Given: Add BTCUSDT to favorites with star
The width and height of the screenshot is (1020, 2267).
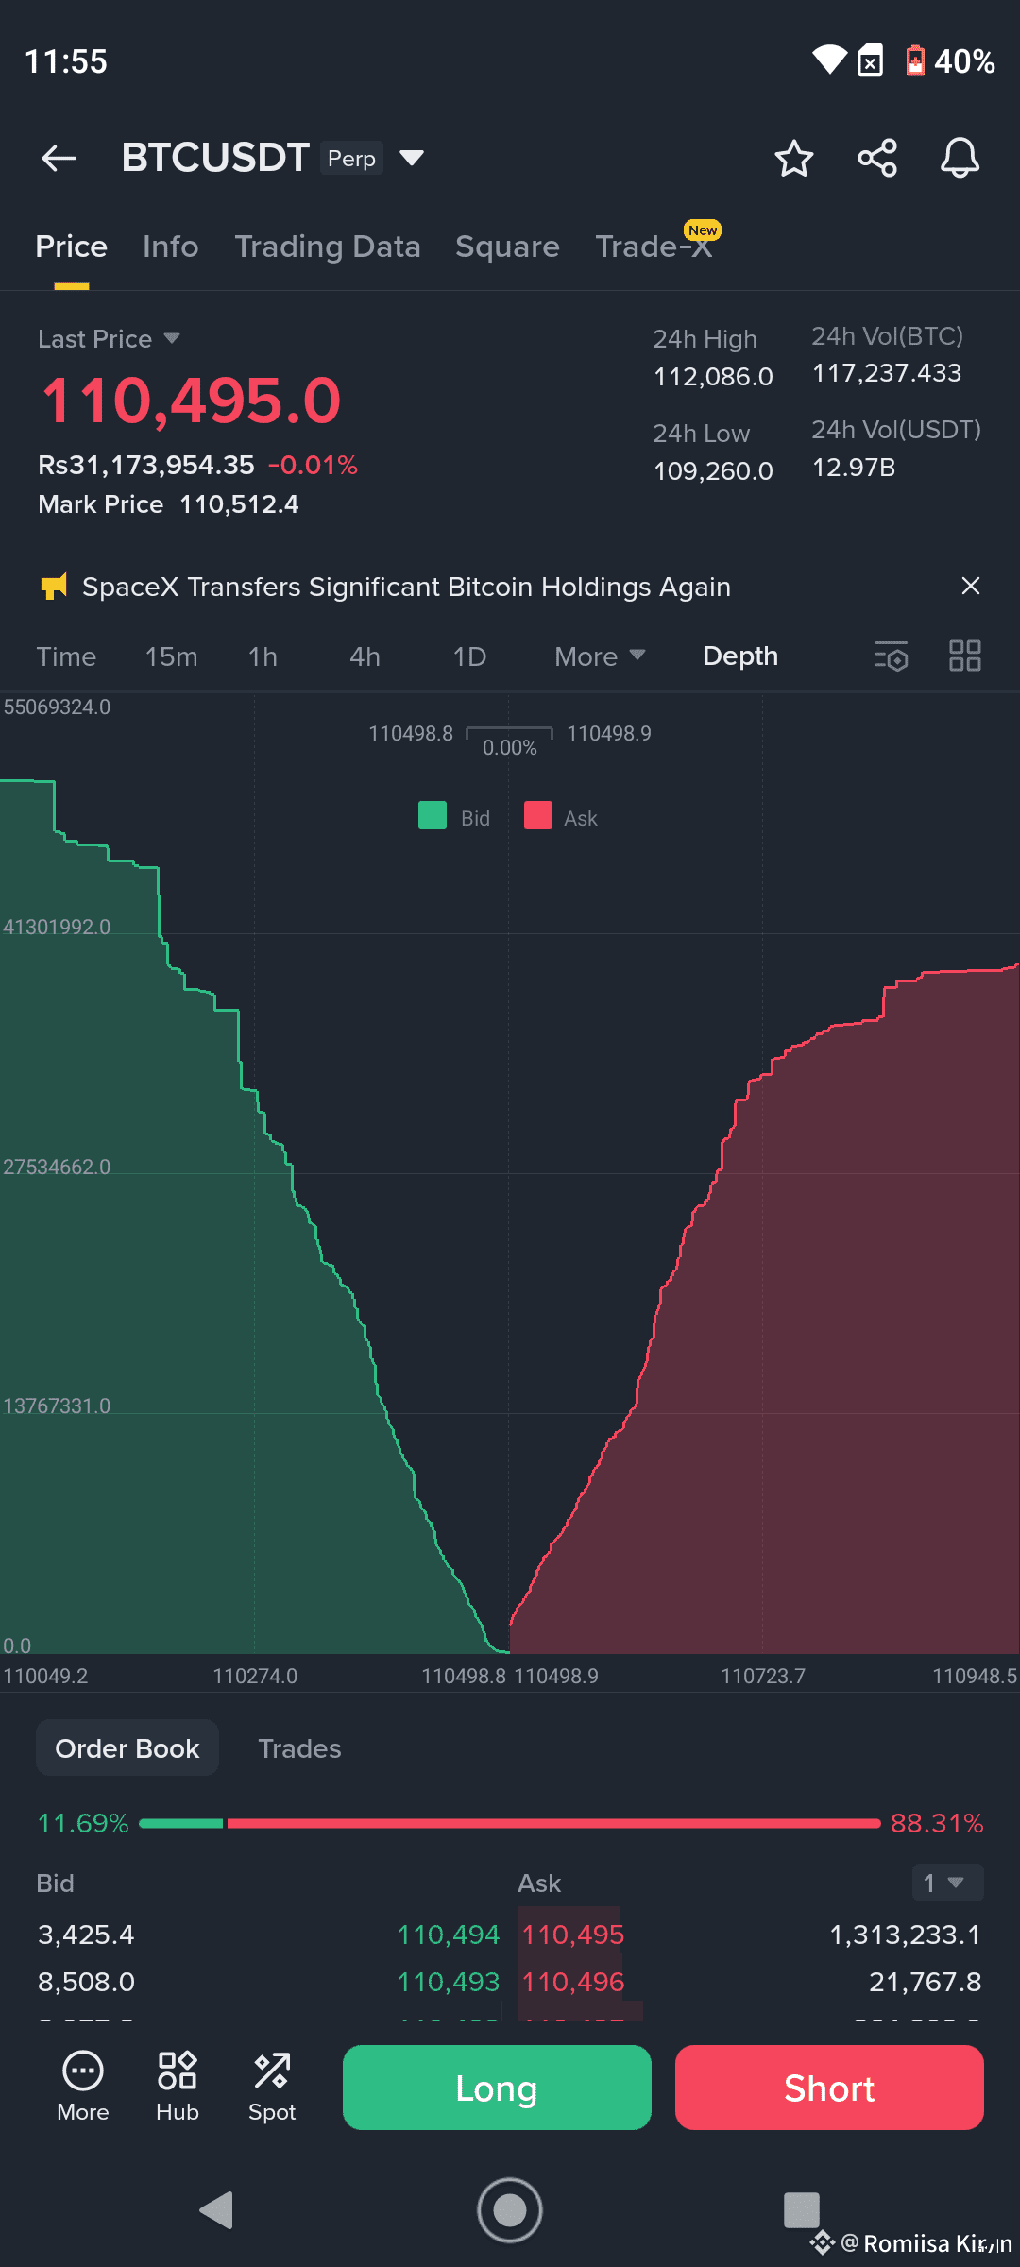Looking at the screenshot, I should point(793,158).
